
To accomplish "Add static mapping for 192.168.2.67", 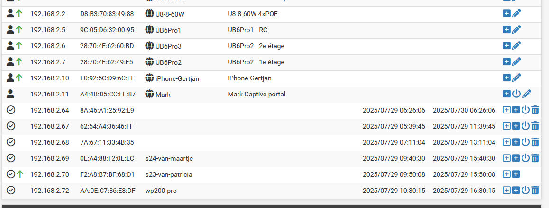I will tap(507, 126).
